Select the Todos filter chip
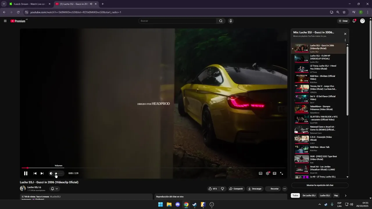372x209 pixels. [295, 196]
